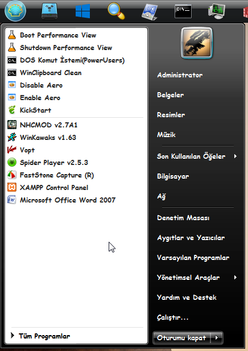Image resolution: width=248 pixels, height=351 pixels.
Task: Click the DOS Komut İstemi console icon
Action: [x=12, y=60]
